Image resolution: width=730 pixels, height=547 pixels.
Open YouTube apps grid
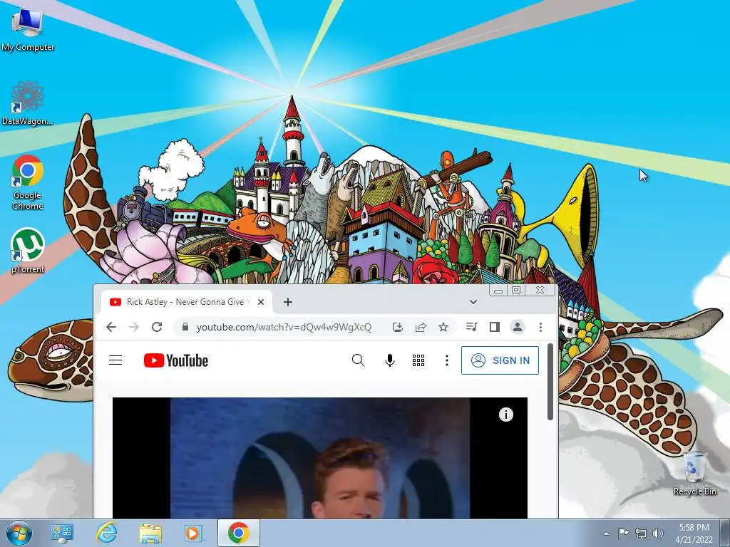(418, 360)
